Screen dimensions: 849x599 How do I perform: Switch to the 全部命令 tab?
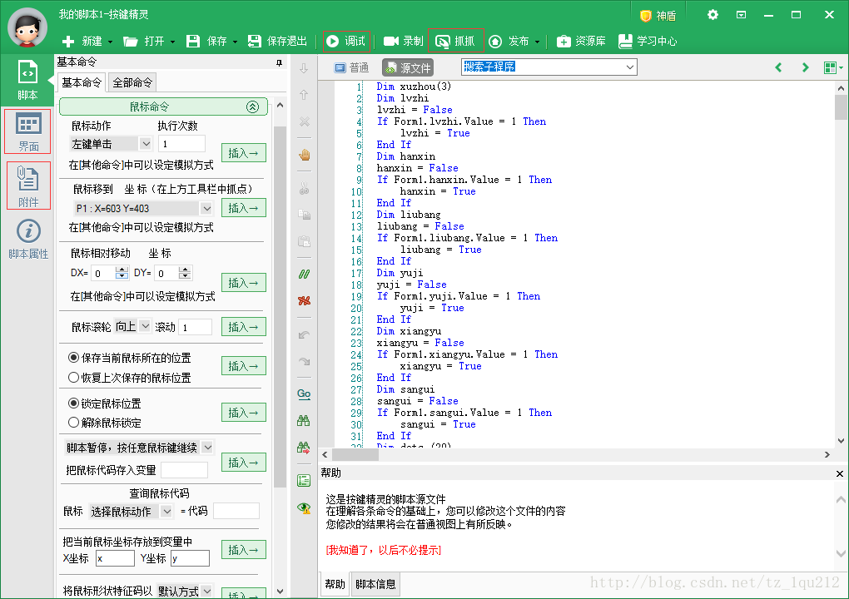132,83
